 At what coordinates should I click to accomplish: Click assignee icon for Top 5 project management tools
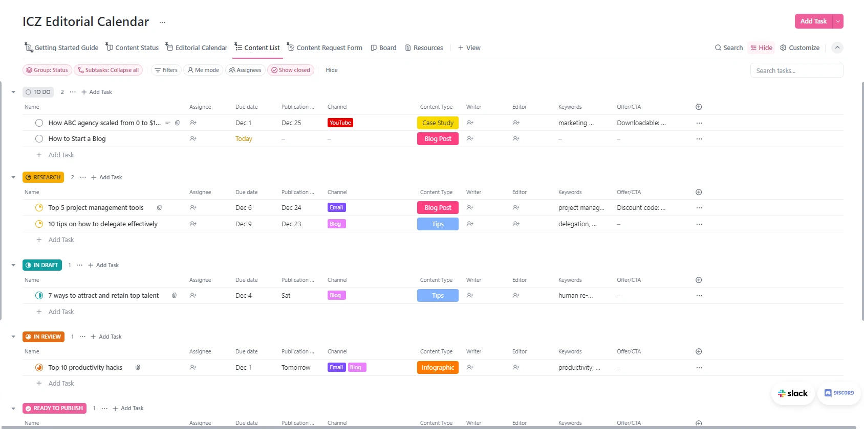(193, 208)
